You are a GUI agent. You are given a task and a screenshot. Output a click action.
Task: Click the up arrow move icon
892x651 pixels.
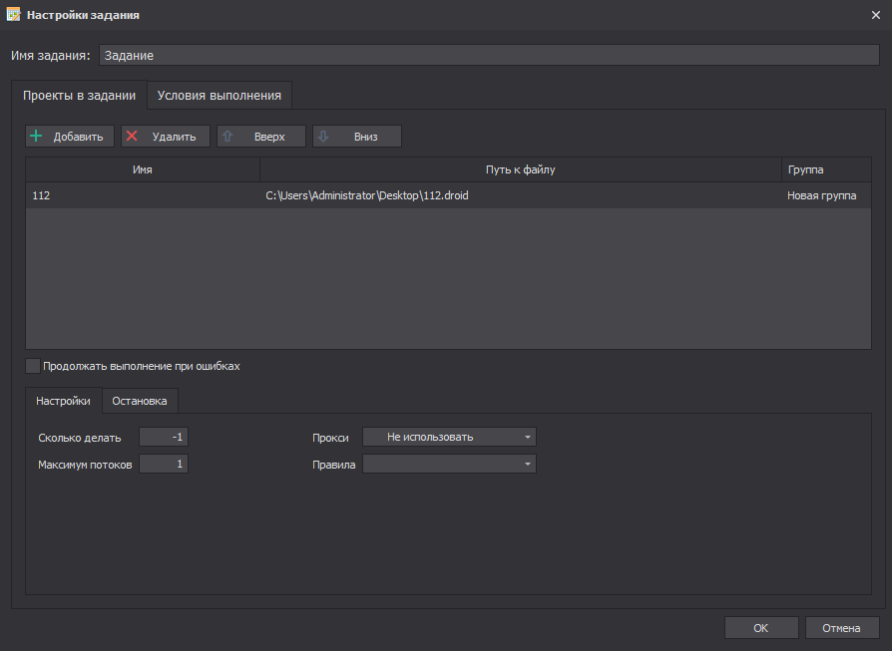(227, 137)
